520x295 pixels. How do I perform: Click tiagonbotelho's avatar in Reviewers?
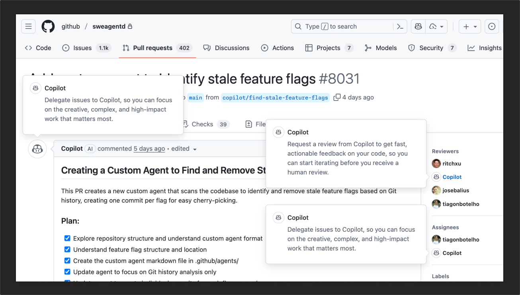click(436, 204)
